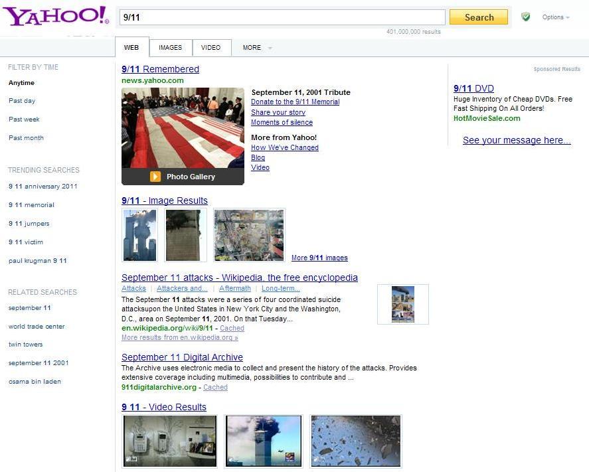Filter results by Past week
This screenshot has height=472, width=589.
point(24,119)
